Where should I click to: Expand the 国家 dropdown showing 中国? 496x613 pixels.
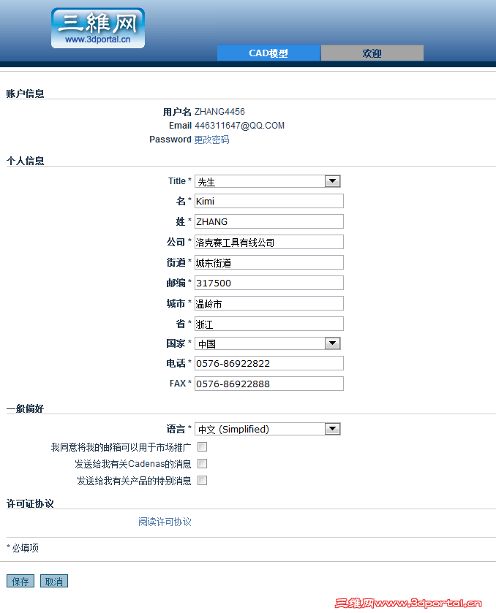tap(267, 343)
